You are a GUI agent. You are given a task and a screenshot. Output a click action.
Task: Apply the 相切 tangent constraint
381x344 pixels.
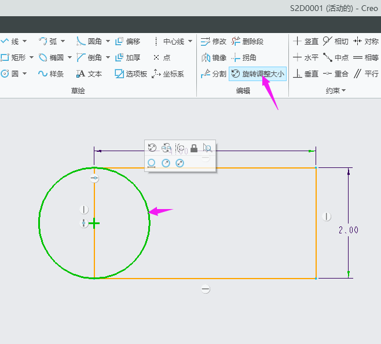(336, 41)
